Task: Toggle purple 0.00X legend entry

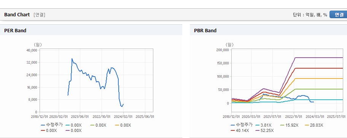Action: 74,130
